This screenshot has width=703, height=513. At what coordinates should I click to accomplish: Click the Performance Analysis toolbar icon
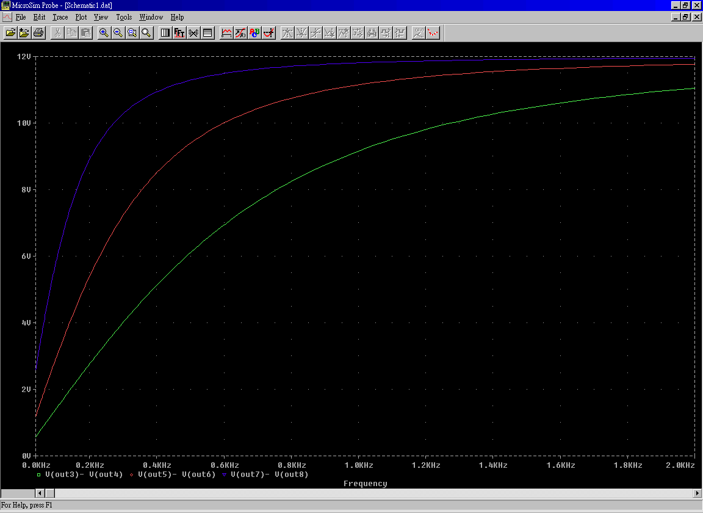[x=193, y=33]
